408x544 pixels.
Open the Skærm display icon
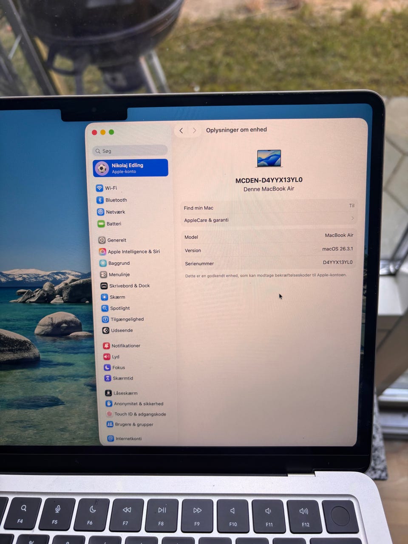point(104,297)
